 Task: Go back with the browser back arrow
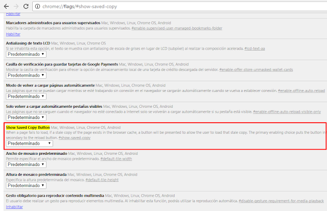tap(7, 7)
